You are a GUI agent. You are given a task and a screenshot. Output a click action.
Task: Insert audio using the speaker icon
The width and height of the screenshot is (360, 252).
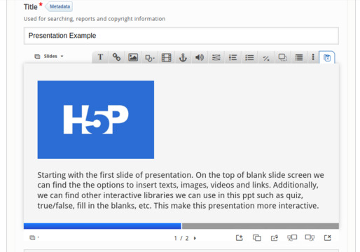click(x=200, y=57)
